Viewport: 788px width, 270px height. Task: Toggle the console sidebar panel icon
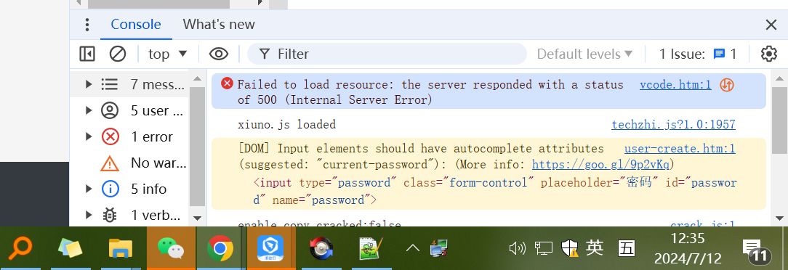click(87, 54)
